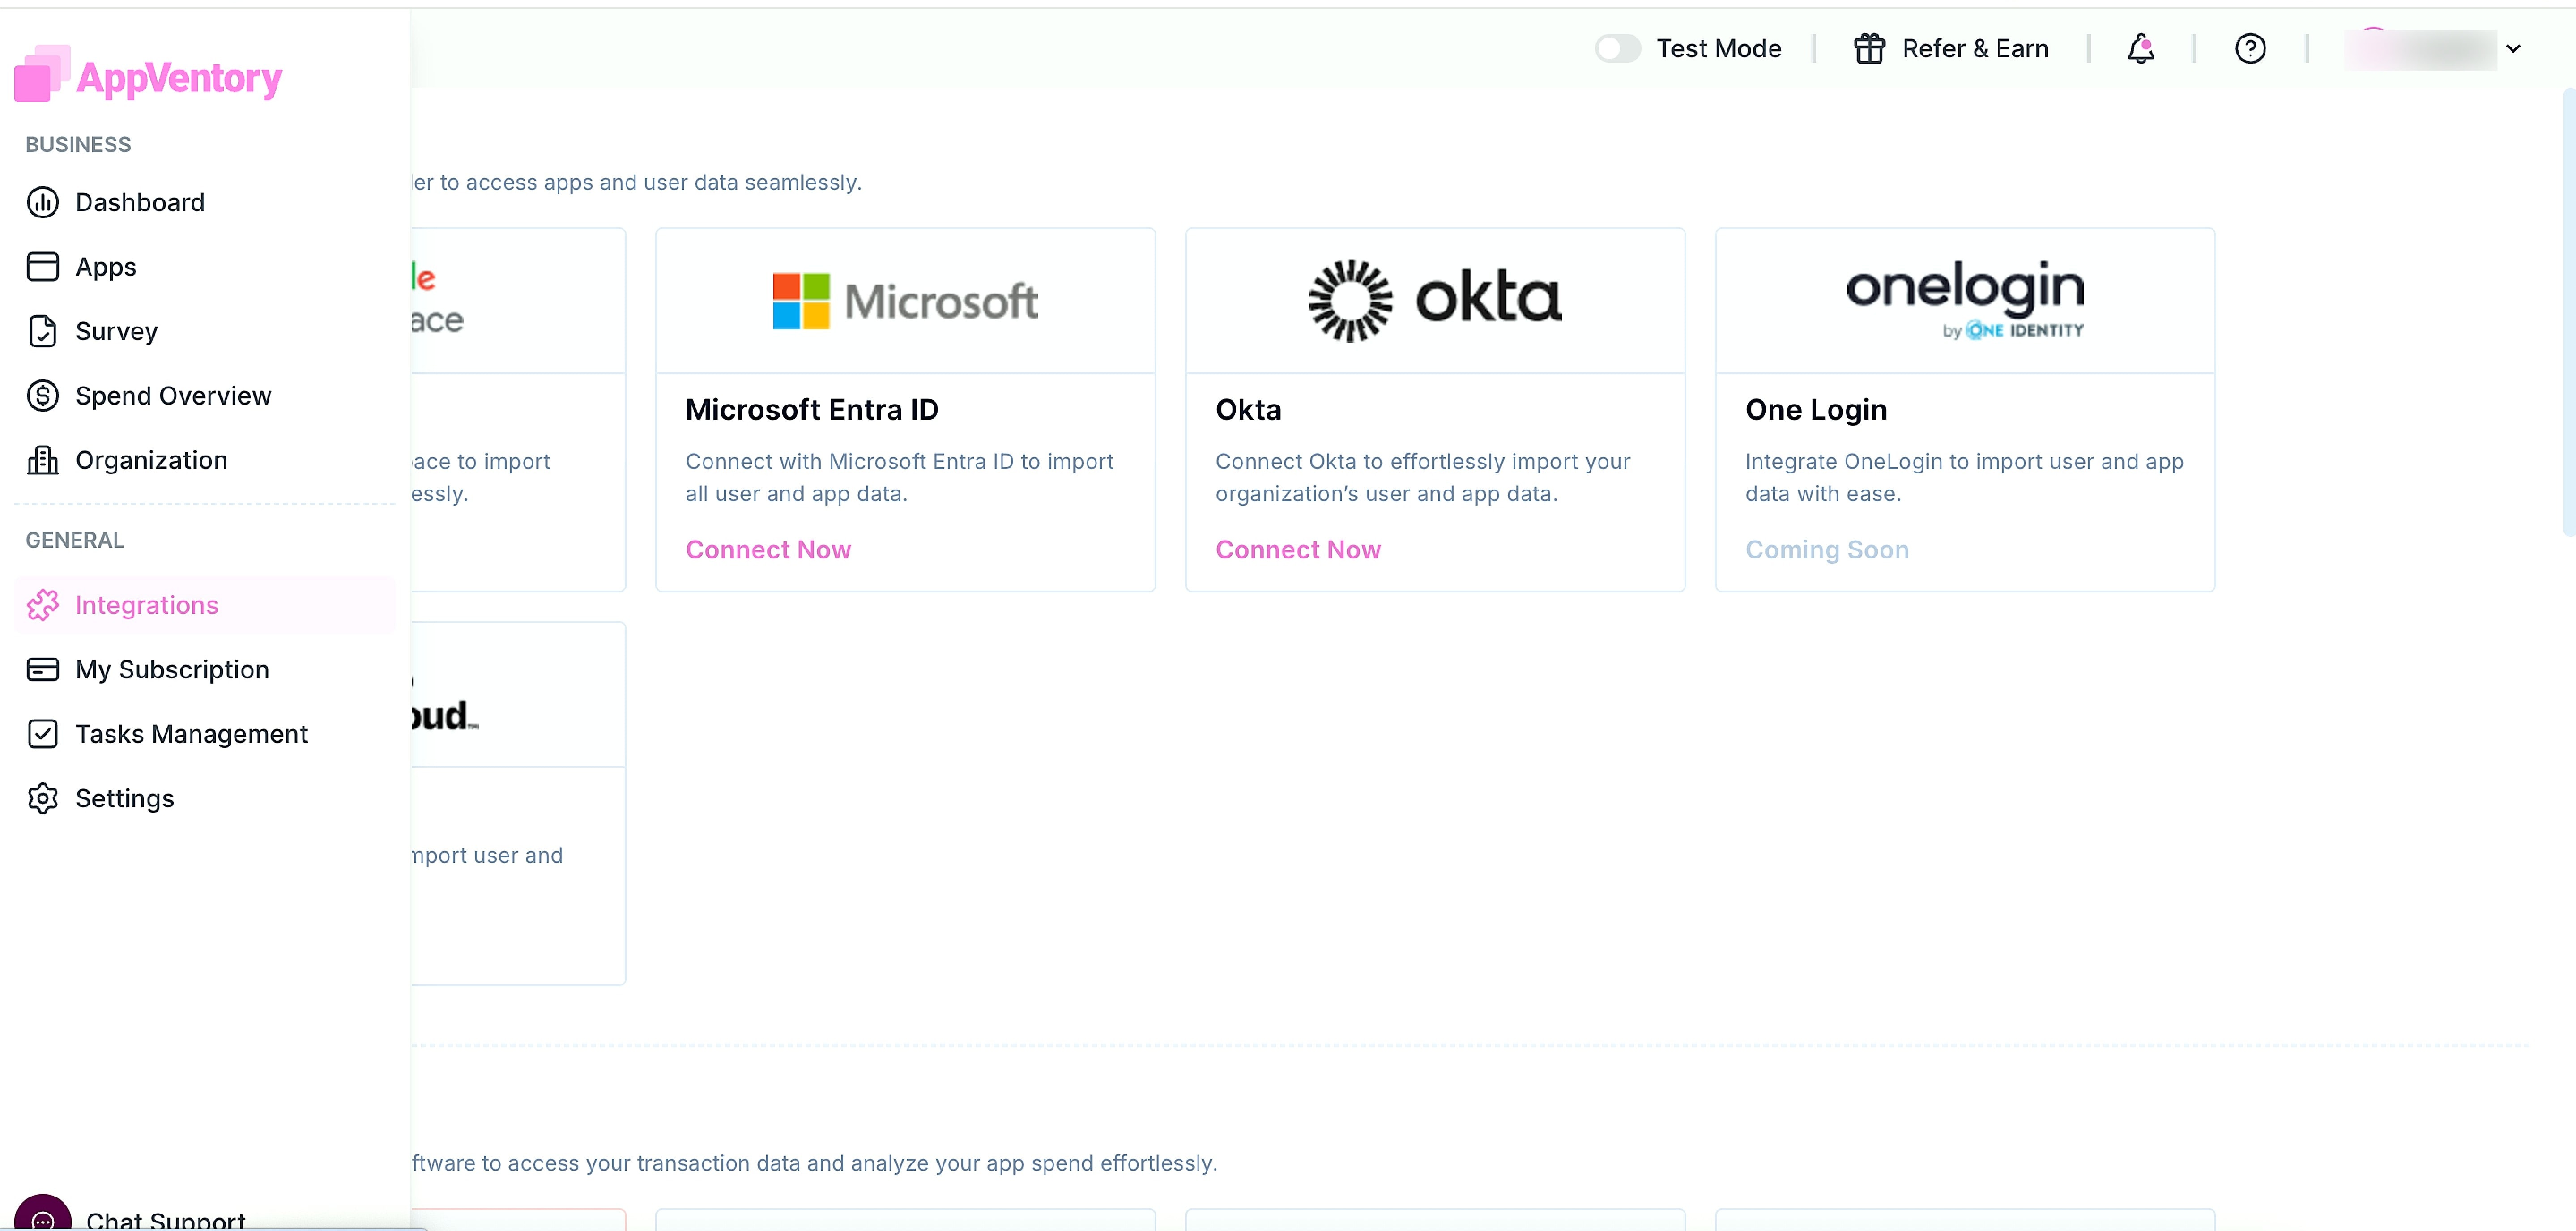Click the Survey document icon
Screen dimensions: 2576x1231
coord(42,331)
